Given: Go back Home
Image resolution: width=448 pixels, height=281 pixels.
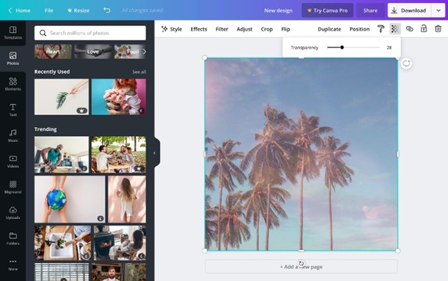Looking at the screenshot, I should pyautogui.click(x=19, y=10).
